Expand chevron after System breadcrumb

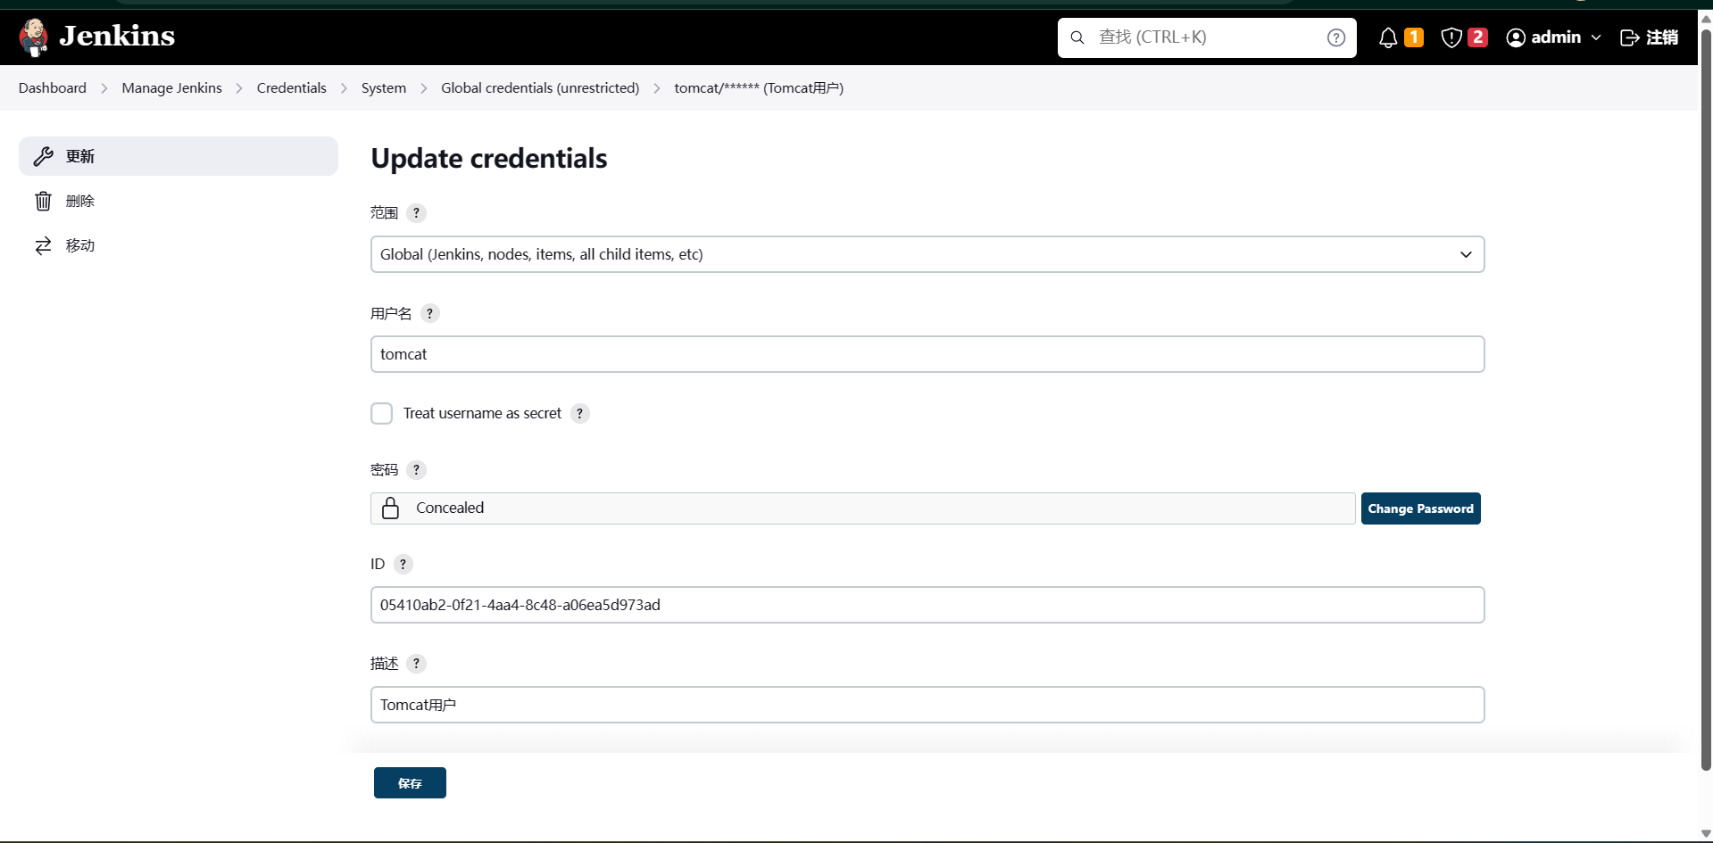coord(424,88)
